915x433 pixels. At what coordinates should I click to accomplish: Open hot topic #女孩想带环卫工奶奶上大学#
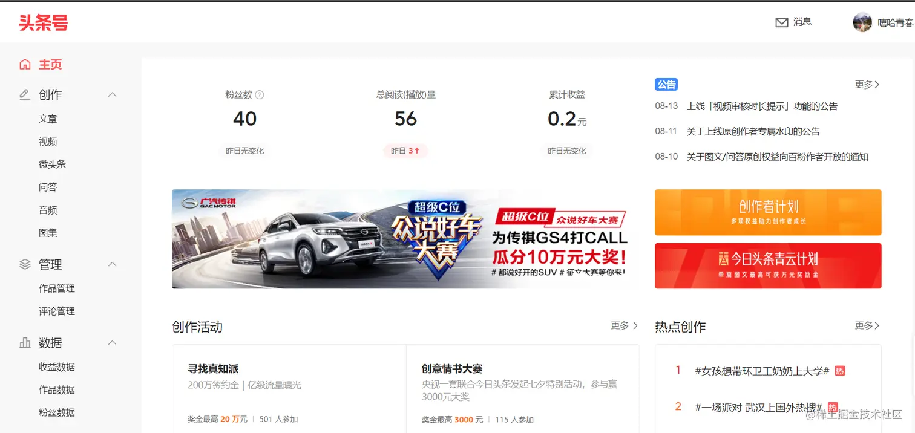click(x=762, y=371)
